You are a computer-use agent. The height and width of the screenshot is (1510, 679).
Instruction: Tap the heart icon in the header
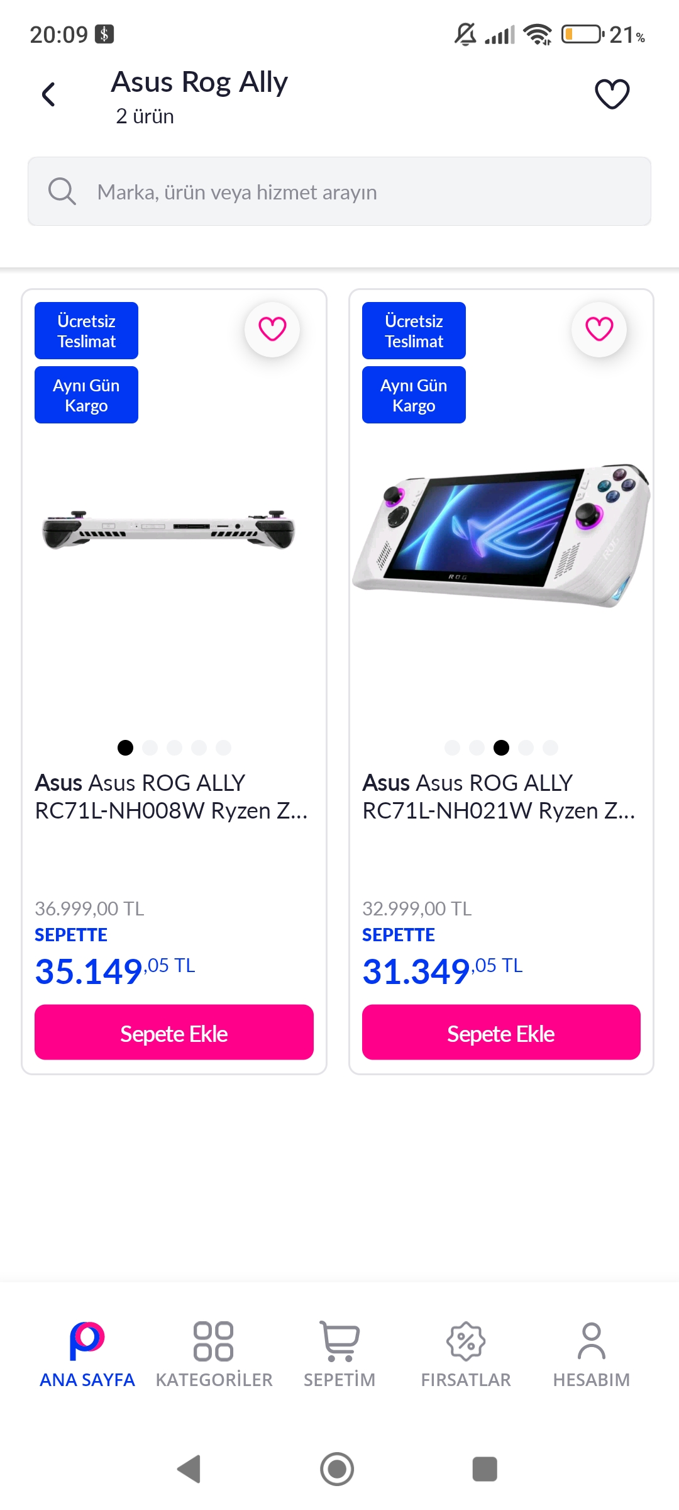(612, 94)
